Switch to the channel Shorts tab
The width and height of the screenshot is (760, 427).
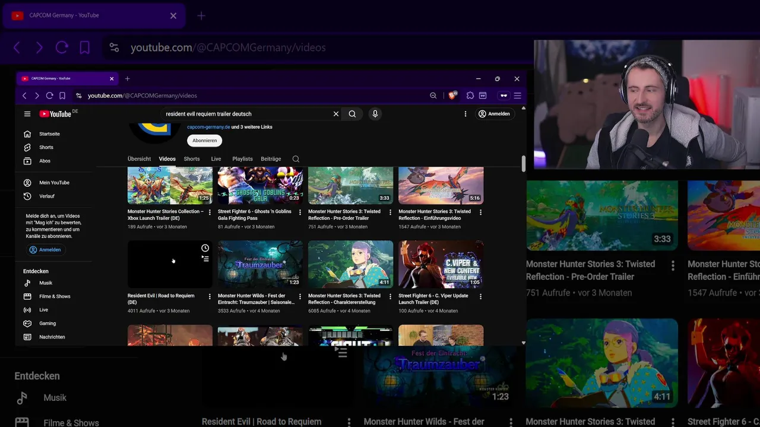[x=192, y=159]
